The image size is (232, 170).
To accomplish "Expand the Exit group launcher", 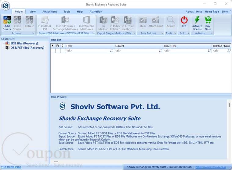I will [188, 33].
